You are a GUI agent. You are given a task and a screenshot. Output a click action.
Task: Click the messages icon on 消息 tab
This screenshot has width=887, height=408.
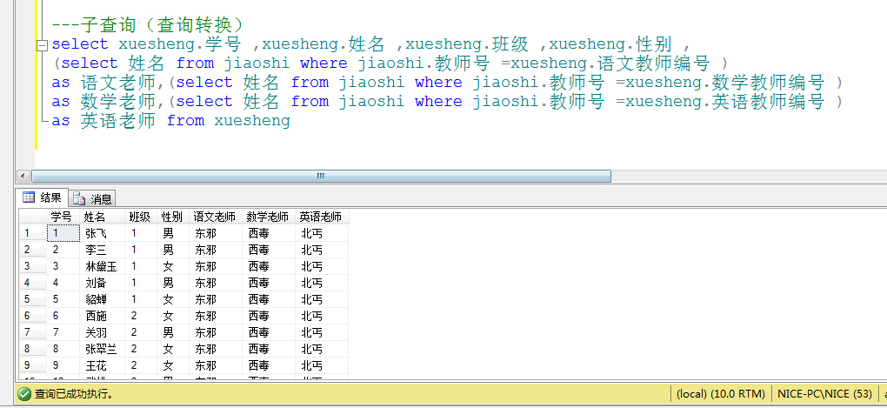point(79,199)
